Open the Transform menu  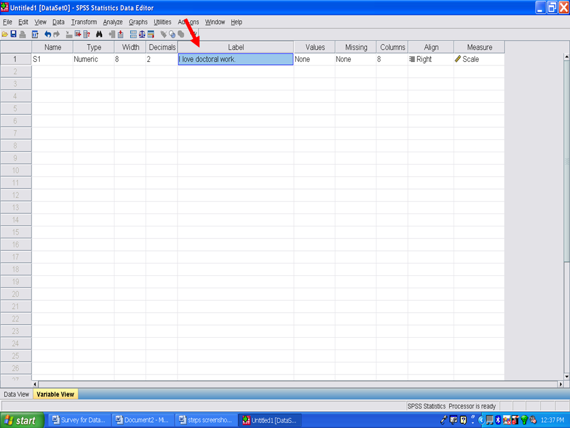(84, 22)
